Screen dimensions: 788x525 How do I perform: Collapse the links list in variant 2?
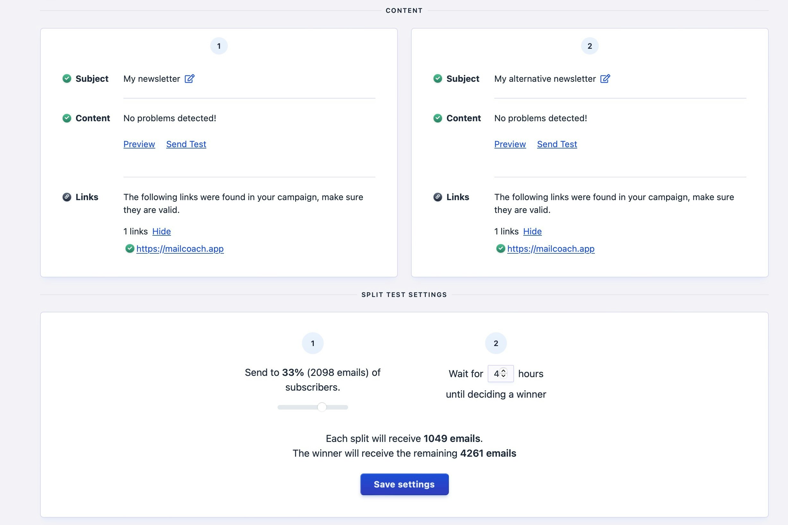[x=532, y=231]
